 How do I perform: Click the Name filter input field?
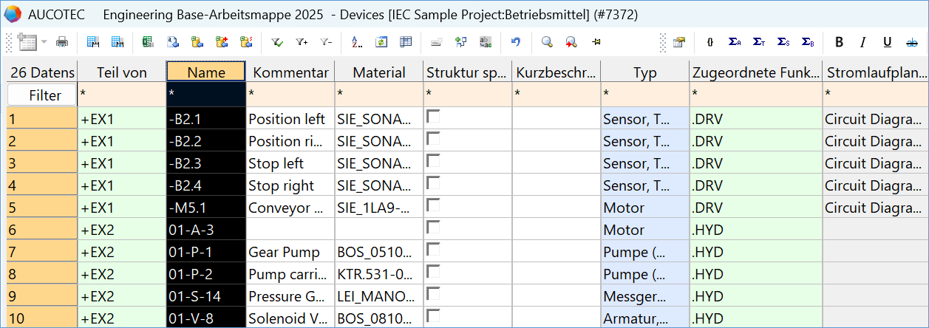click(x=206, y=95)
